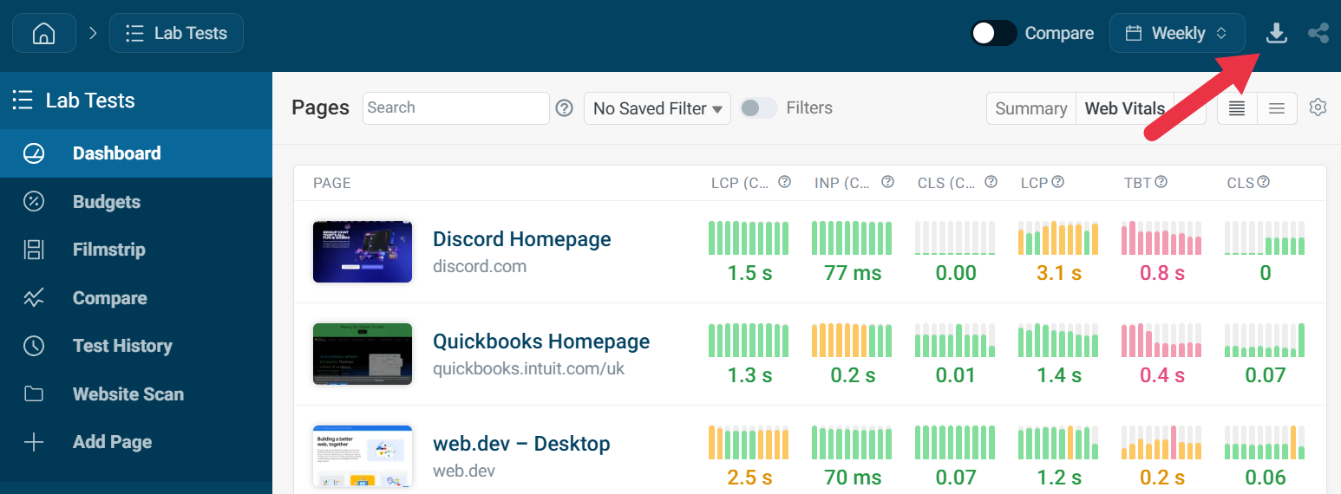This screenshot has height=494, width=1341.
Task: Click web.dev's 0.06 CLS value
Action: (x=1266, y=478)
